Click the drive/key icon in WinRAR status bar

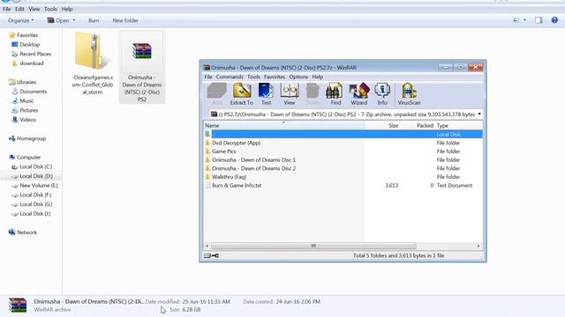click(x=212, y=255)
